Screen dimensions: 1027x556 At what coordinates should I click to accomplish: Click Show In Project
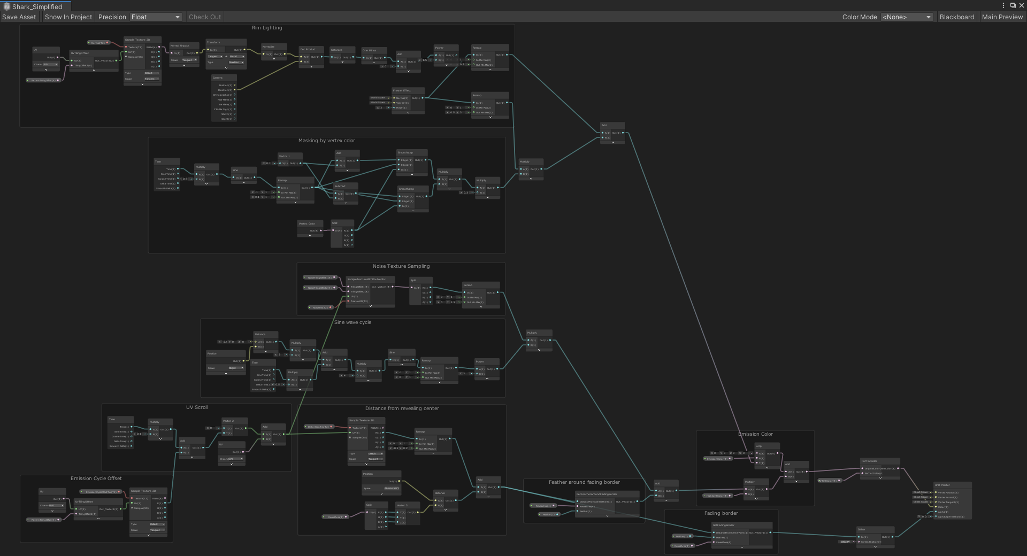pyautogui.click(x=68, y=17)
